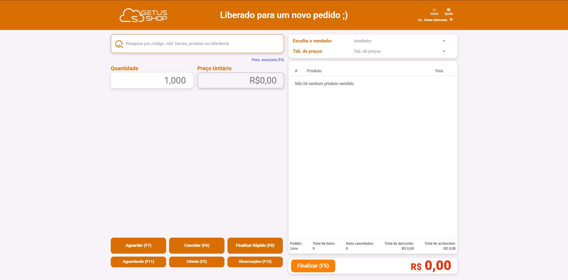568x280 pixels.
Task: Click the Getus Shop cloud logo
Action: [143, 15]
